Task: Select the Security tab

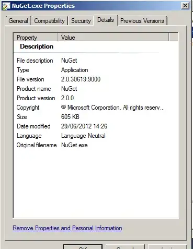Action: (x=81, y=21)
